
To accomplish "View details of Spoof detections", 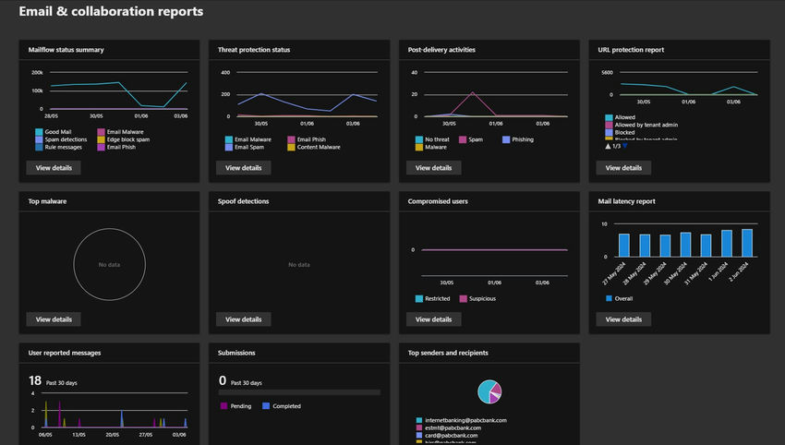I will tap(244, 319).
